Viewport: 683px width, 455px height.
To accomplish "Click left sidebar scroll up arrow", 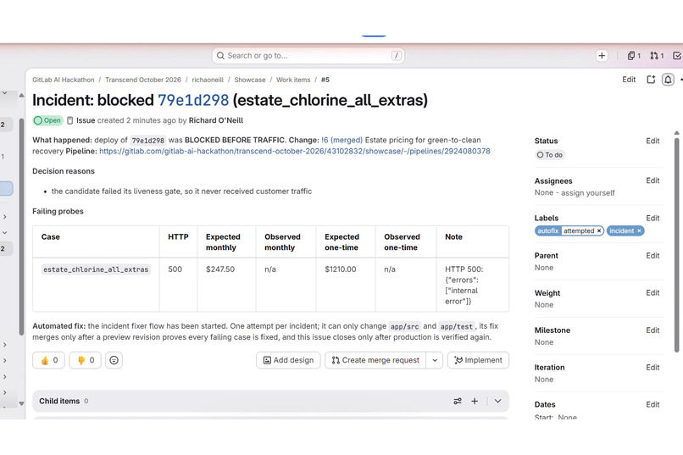I will coord(21,96).
